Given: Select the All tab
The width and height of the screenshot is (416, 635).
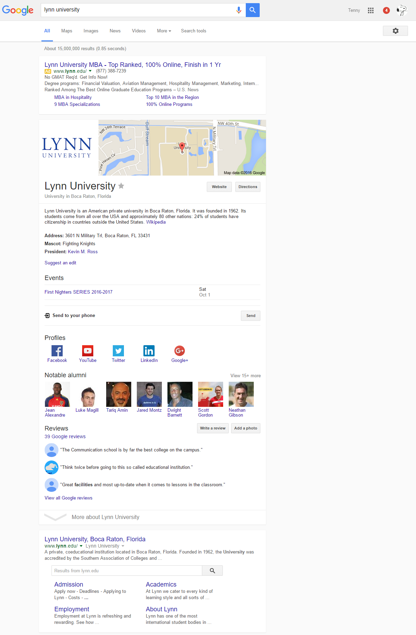Looking at the screenshot, I should coord(47,31).
